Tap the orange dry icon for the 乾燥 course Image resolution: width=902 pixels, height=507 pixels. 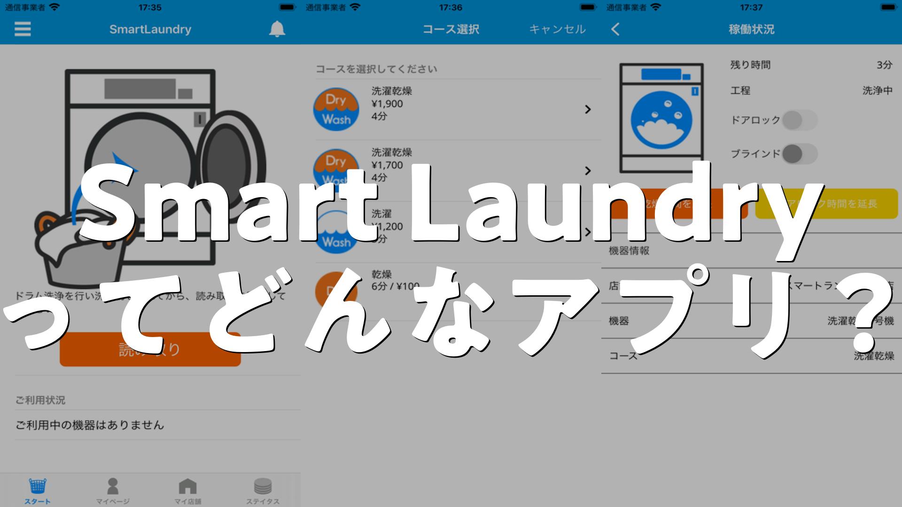tap(336, 292)
